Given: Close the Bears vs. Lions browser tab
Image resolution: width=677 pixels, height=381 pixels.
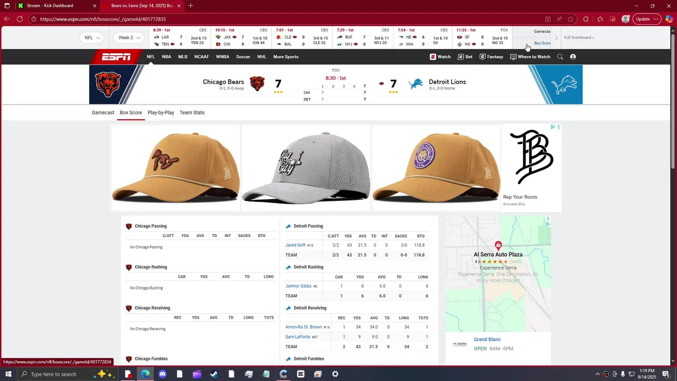Looking at the screenshot, I should click(x=179, y=6).
